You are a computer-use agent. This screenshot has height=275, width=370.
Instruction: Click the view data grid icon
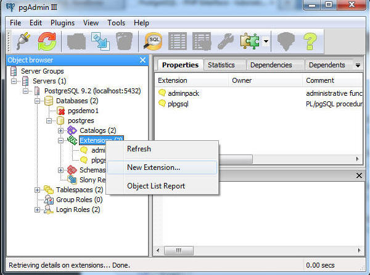[x=178, y=41]
